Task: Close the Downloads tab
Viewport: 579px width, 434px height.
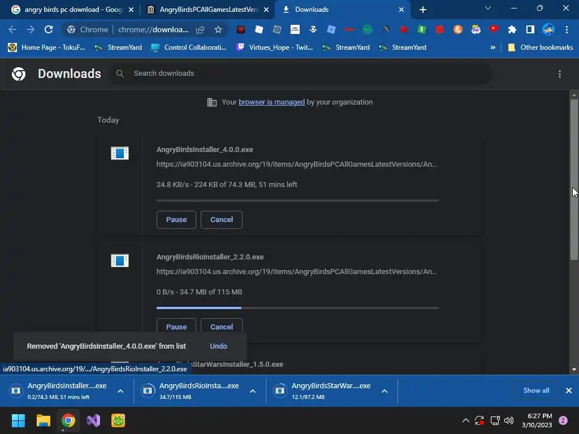Action: coord(401,10)
